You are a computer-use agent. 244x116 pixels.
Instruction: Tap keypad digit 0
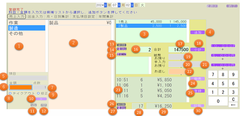(x=218, y=101)
